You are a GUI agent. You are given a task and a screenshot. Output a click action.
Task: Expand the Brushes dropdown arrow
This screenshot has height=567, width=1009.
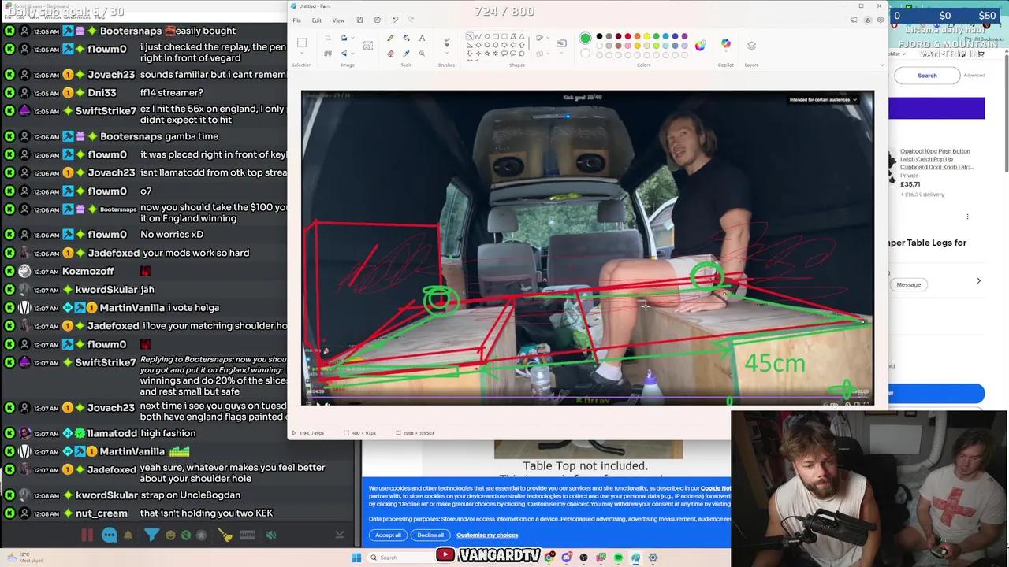pyautogui.click(x=447, y=53)
